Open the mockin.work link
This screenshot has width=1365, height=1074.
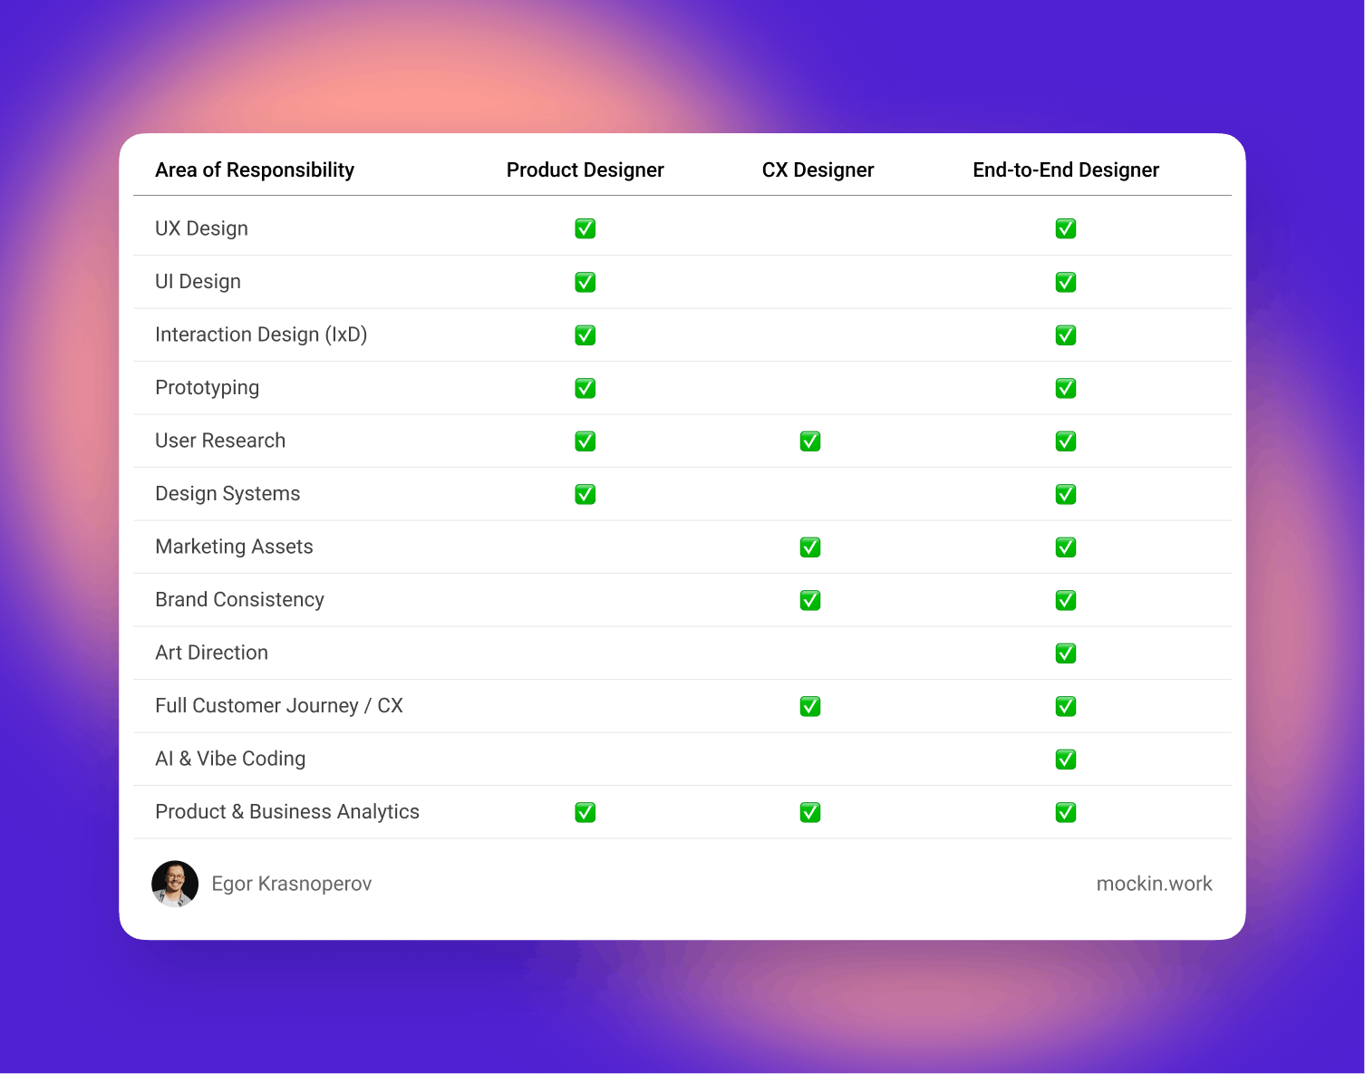click(1154, 884)
